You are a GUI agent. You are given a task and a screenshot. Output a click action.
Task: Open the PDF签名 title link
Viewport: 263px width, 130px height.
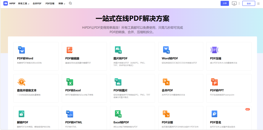(215, 122)
